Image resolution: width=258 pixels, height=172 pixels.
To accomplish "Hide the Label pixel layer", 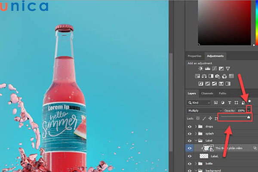I will 190,156.
